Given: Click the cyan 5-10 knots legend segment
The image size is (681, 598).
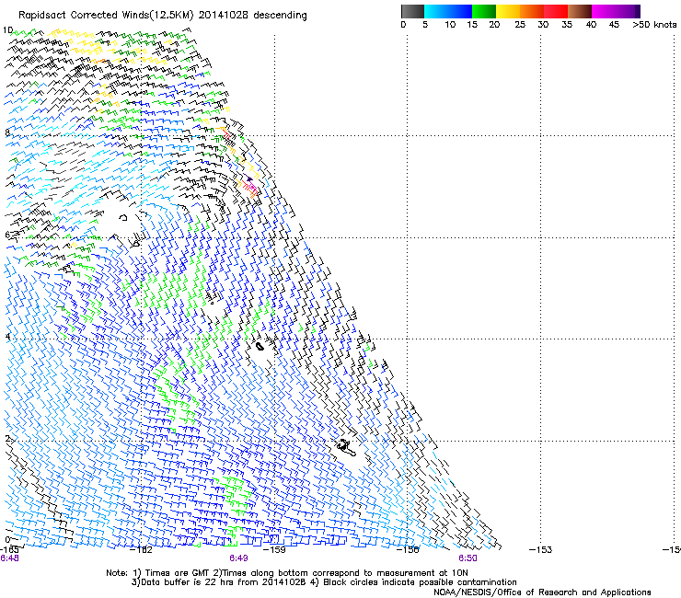Looking at the screenshot, I should (436, 11).
